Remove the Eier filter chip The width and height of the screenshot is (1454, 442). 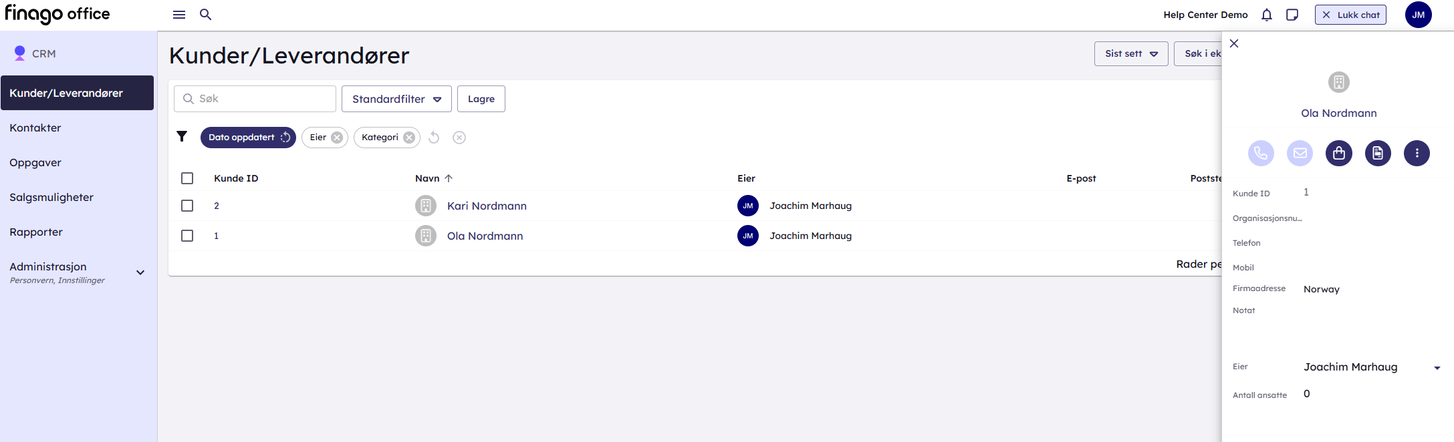(x=337, y=138)
